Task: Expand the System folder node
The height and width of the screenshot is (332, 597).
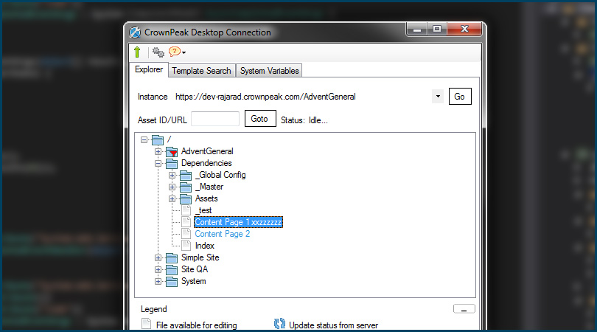Action: [x=158, y=282]
